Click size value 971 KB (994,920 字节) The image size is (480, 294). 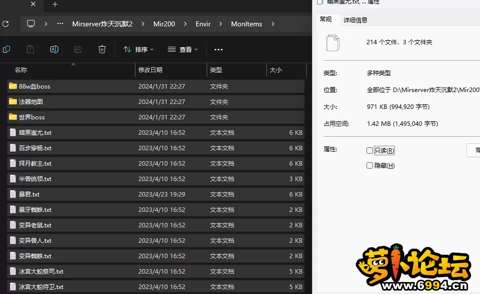tap(398, 107)
